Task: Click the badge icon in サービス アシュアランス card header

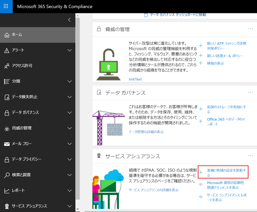Action: pyautogui.click(x=99, y=156)
